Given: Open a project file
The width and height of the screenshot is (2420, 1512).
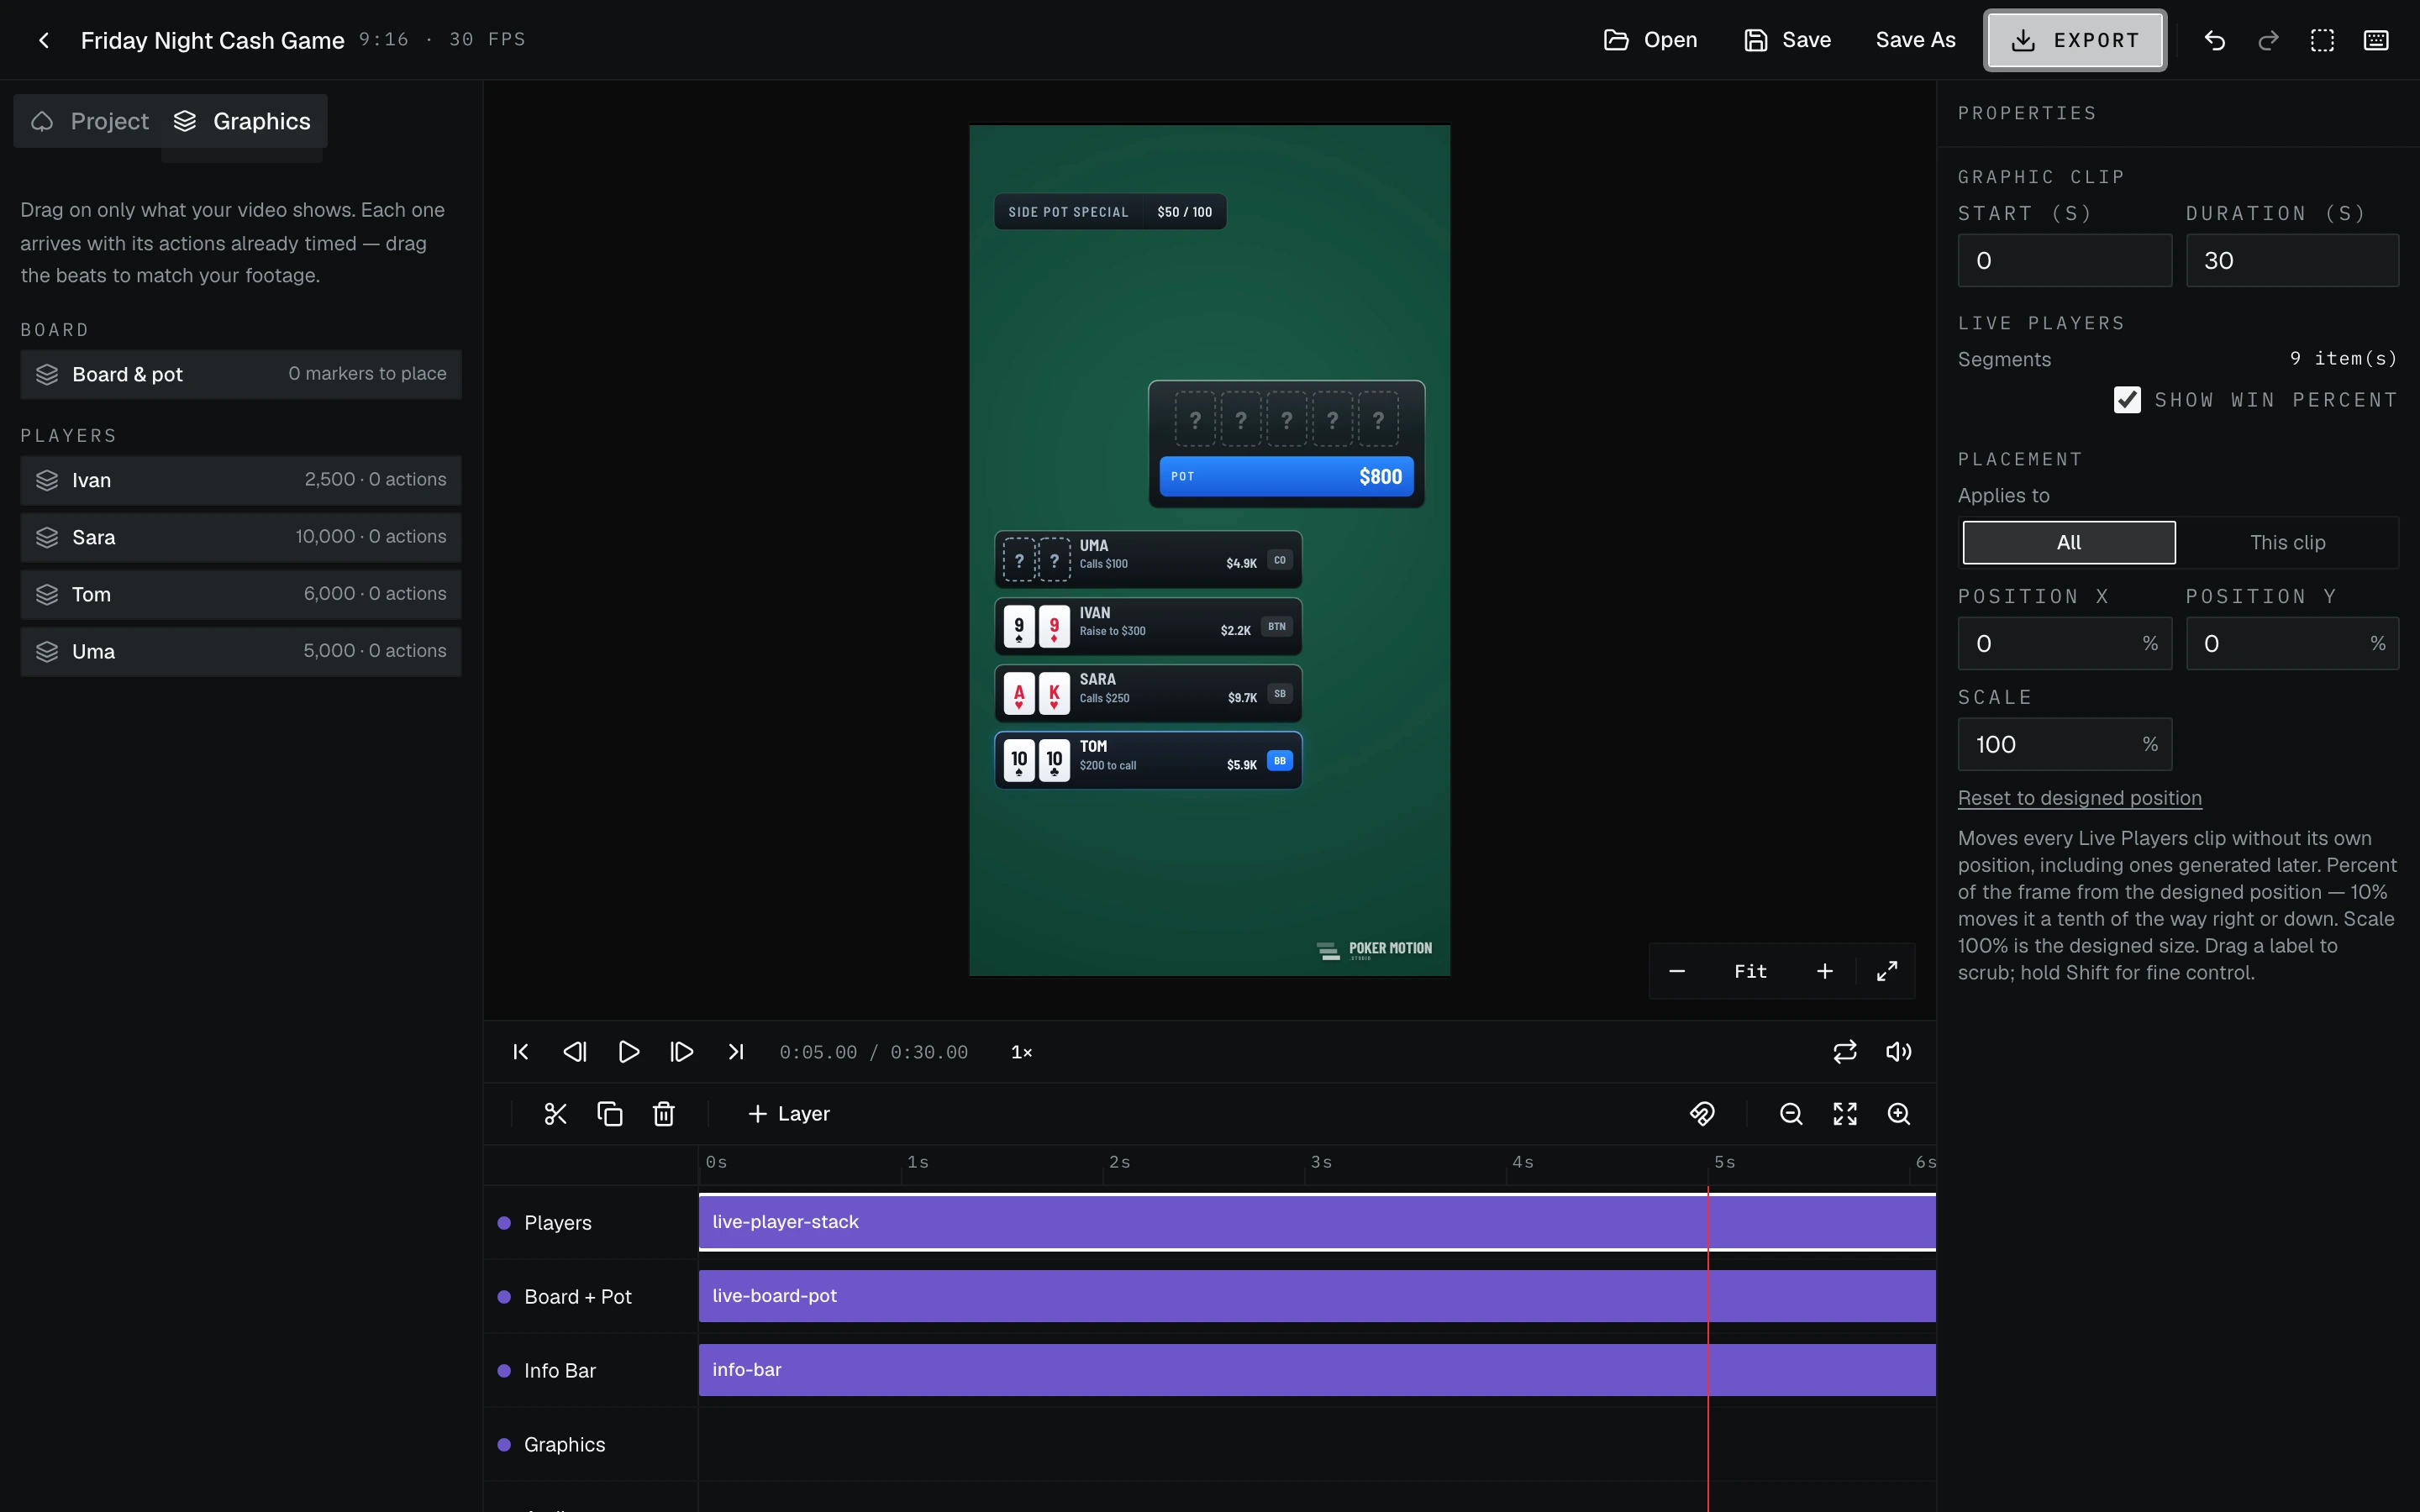Looking at the screenshot, I should (x=1650, y=40).
